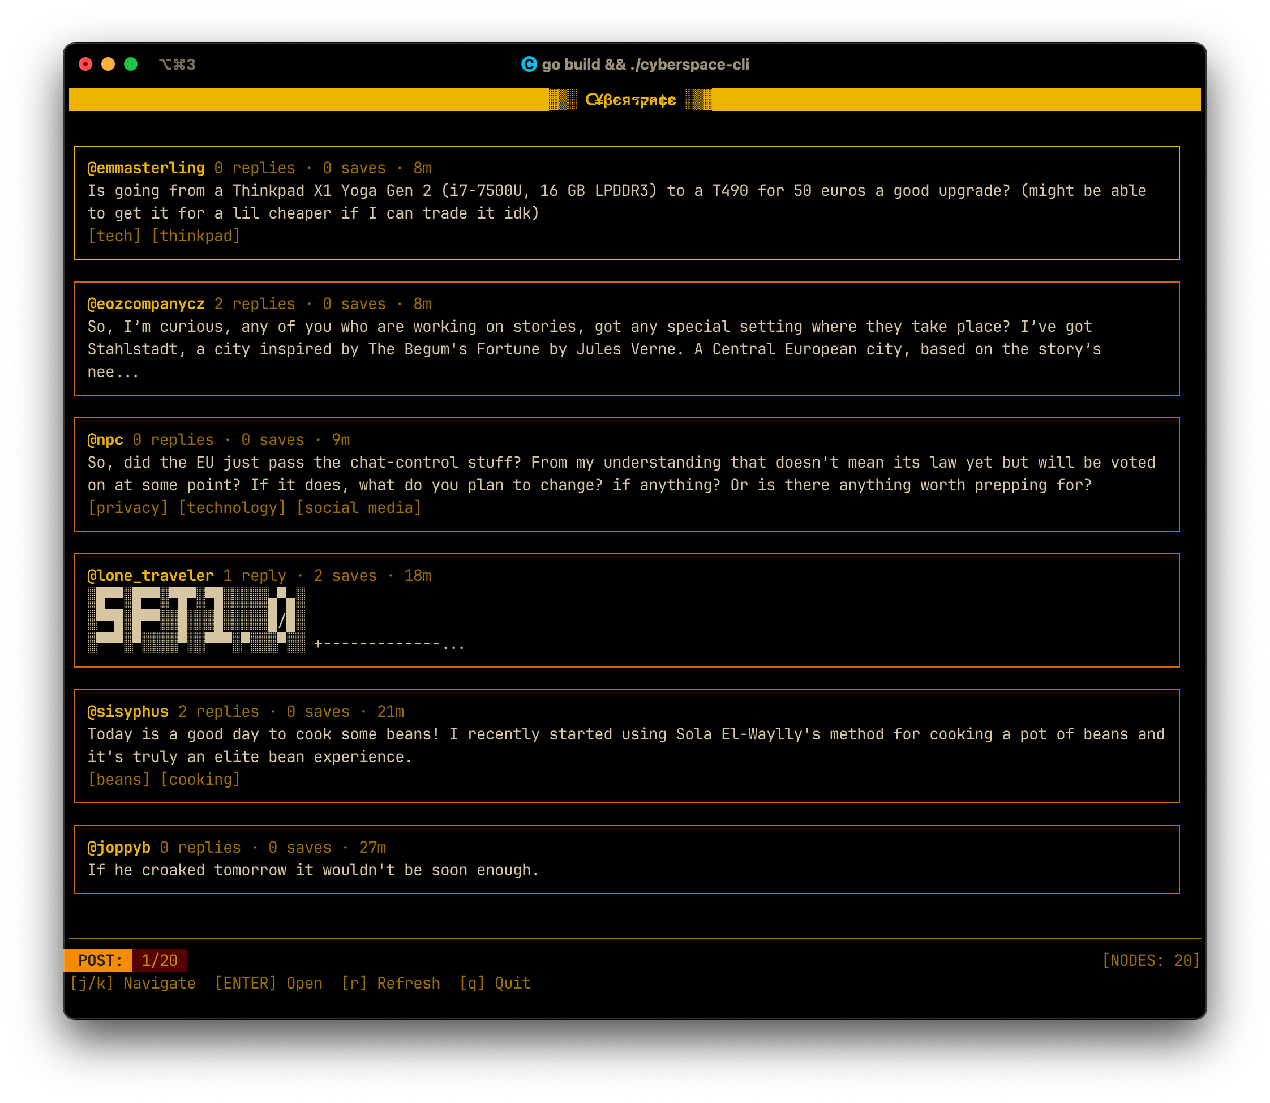Viewport: 1270px width, 1103px height.
Task: Click the [ENTER] Open shortcut hint
Action: pyautogui.click(x=268, y=983)
